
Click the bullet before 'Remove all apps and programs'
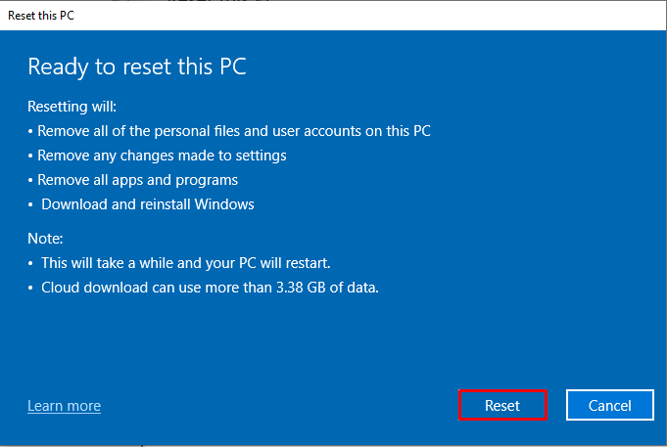pos(30,181)
